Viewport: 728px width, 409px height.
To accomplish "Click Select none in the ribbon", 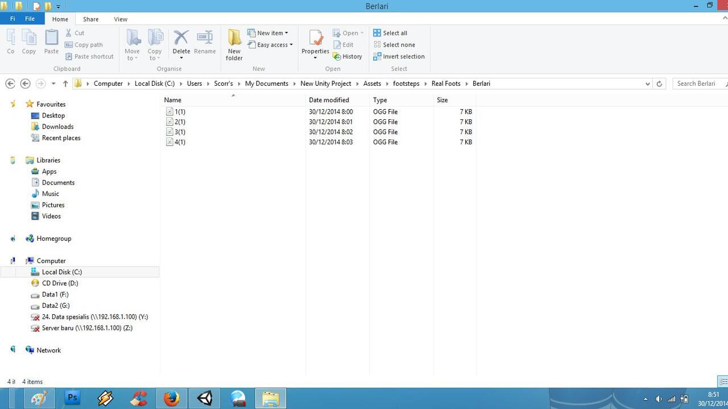I will coord(394,45).
